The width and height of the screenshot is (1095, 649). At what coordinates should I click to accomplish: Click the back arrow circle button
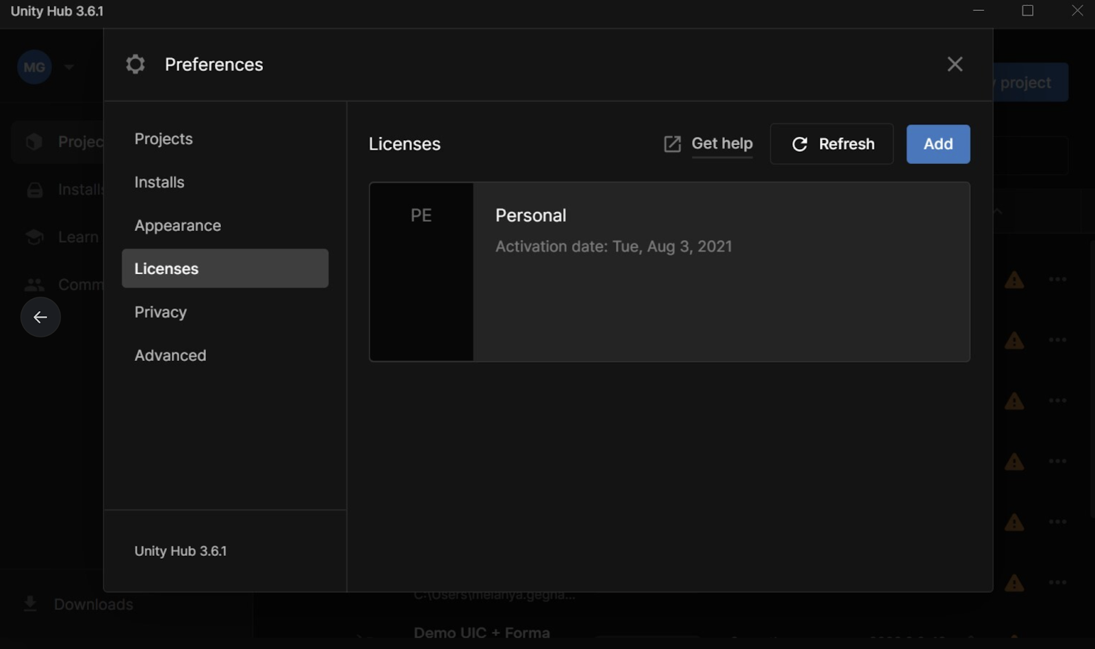click(40, 317)
